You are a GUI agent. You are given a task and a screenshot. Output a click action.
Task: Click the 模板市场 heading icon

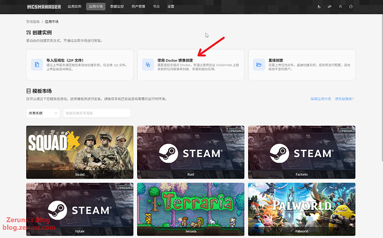(x=28, y=91)
